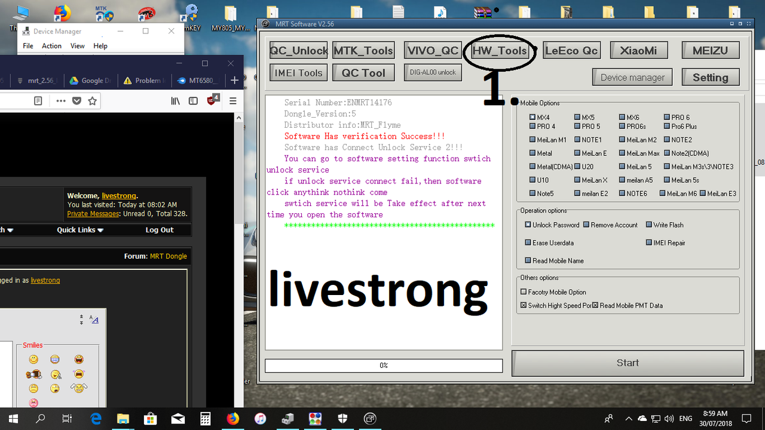This screenshot has height=430, width=765.
Task: Insert the laughing open-mouth smiley
Action: pyautogui.click(x=79, y=359)
